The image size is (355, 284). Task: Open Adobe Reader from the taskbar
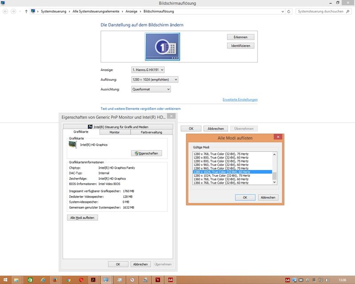pyautogui.click(x=93, y=280)
